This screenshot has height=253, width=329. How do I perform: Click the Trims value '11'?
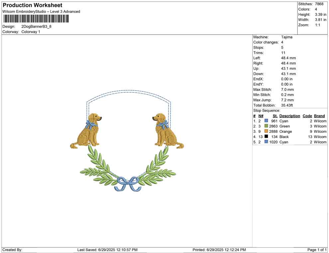point(283,52)
